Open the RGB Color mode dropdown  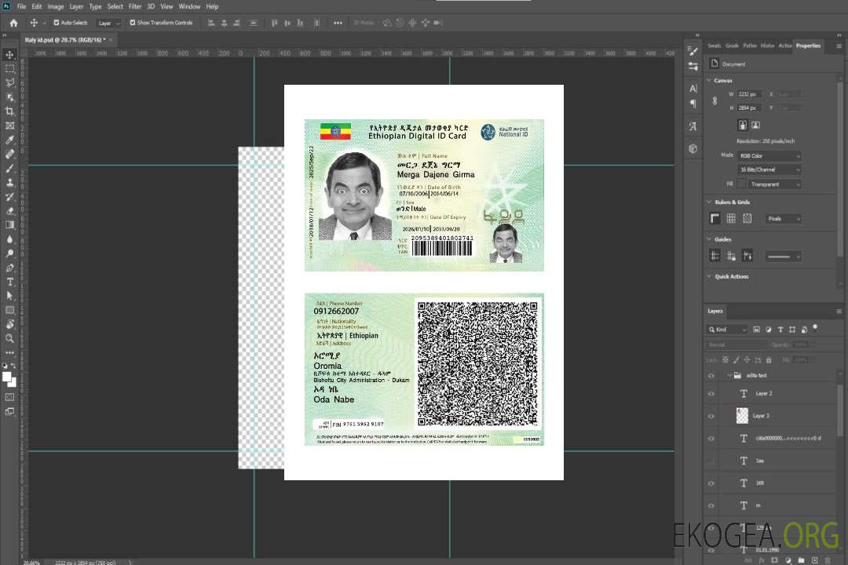(x=769, y=155)
